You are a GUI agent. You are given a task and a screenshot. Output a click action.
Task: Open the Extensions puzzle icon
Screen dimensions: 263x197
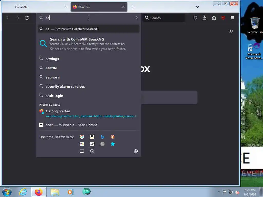(x=214, y=18)
